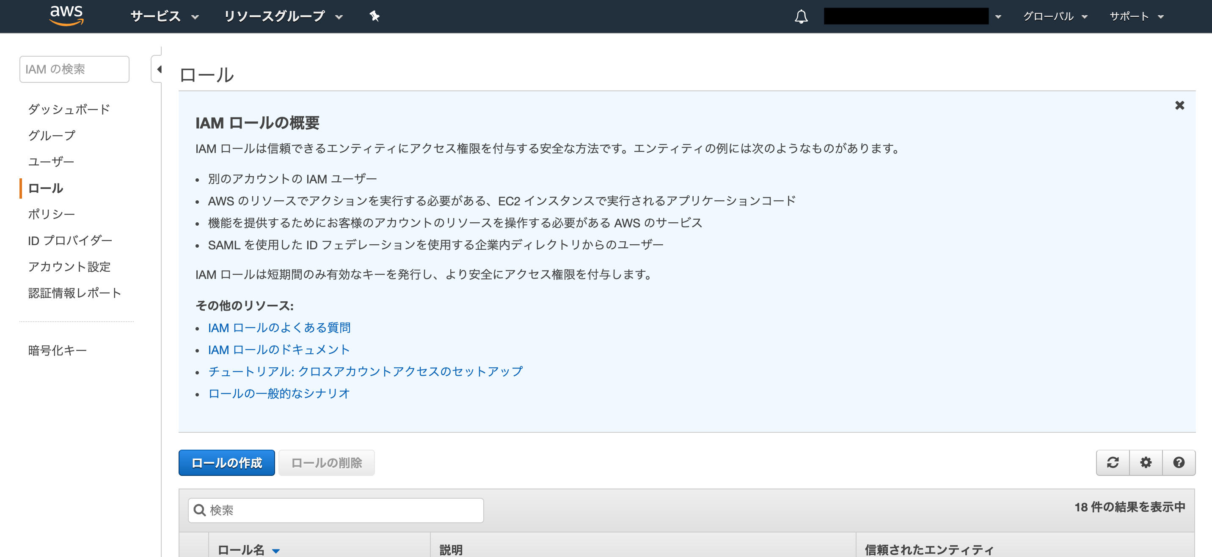Open グループ in the sidebar
Image resolution: width=1212 pixels, height=557 pixels.
tap(51, 135)
